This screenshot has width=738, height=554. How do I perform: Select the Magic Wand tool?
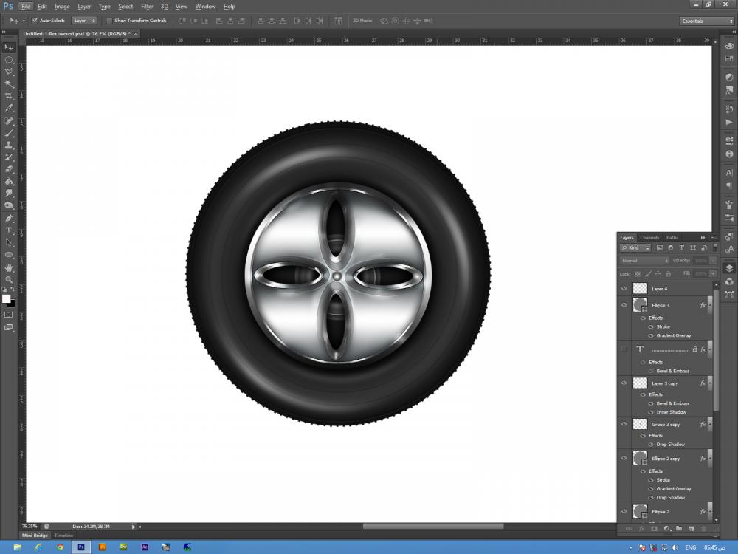(x=9, y=84)
